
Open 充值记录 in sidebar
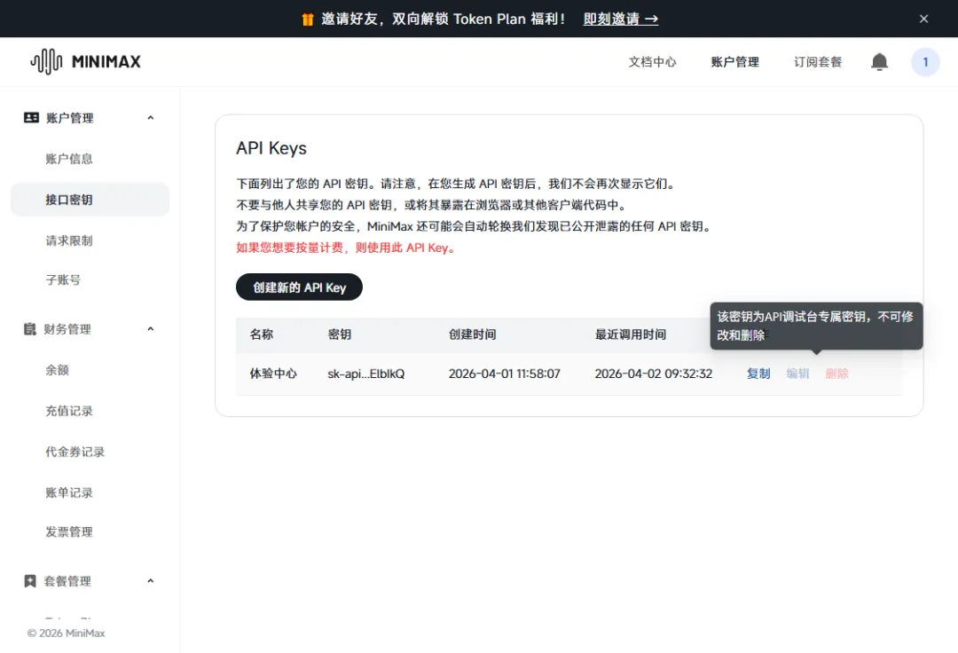coord(69,411)
